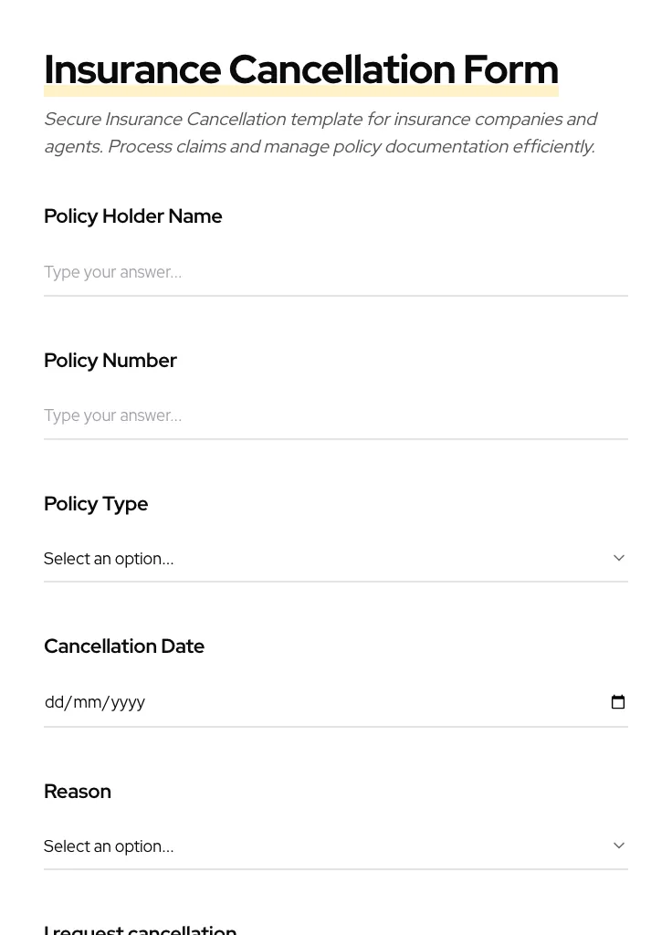
Task: Click the Reason chevron arrow
Action: pyautogui.click(x=619, y=846)
